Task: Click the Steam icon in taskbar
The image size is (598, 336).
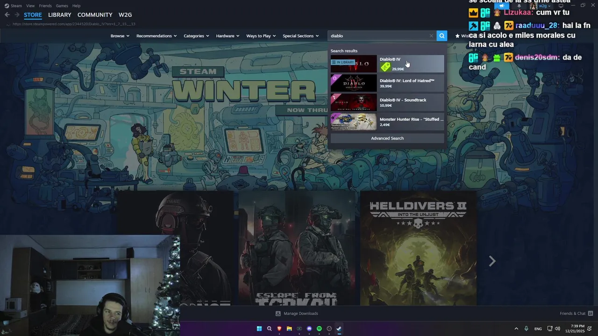Action: tap(339, 329)
